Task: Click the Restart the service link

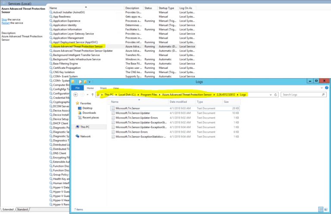Action: 6,23
